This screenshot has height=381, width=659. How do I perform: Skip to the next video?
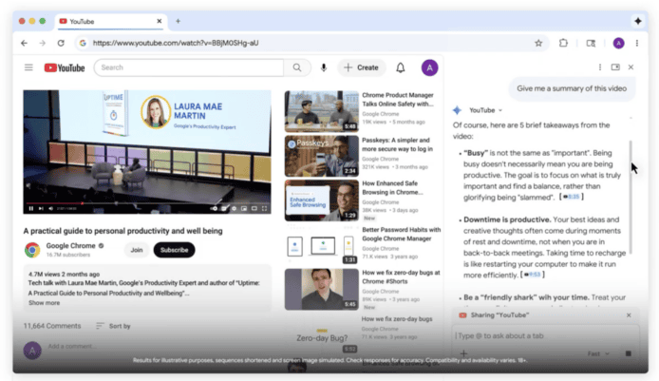coord(41,208)
